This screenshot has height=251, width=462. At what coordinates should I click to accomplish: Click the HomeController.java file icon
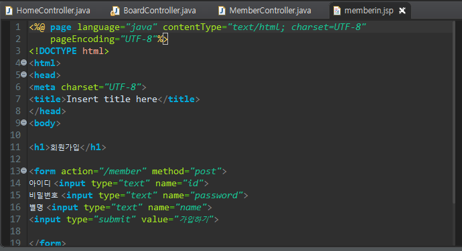pyautogui.click(x=9, y=11)
